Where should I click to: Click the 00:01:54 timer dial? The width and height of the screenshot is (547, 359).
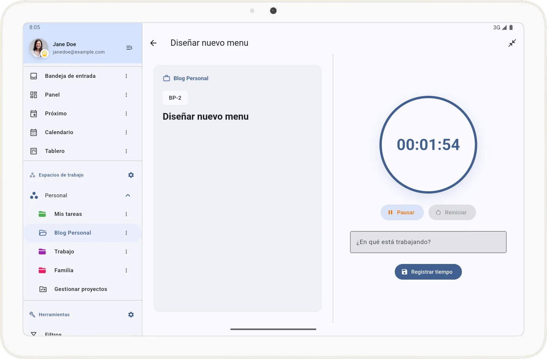coord(428,145)
